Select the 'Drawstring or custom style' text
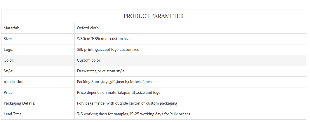Screen dimensions: 310x122 tap(100, 71)
